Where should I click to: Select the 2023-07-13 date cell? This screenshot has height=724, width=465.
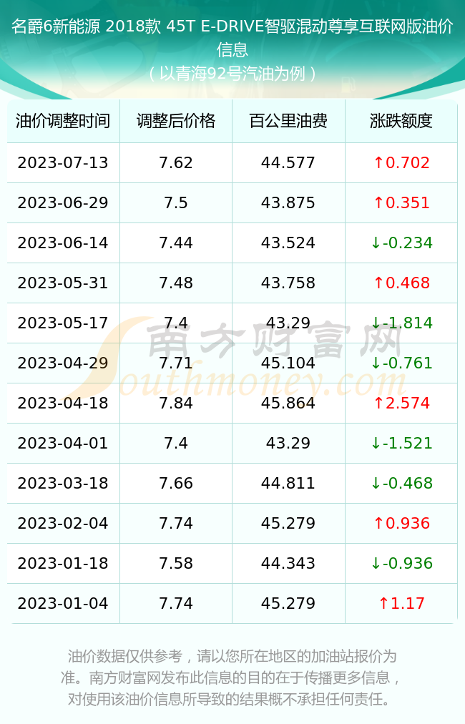[x=63, y=162]
